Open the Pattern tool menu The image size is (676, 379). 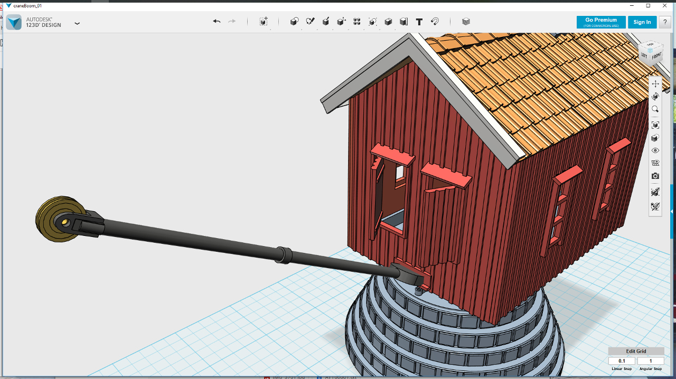coord(357,22)
